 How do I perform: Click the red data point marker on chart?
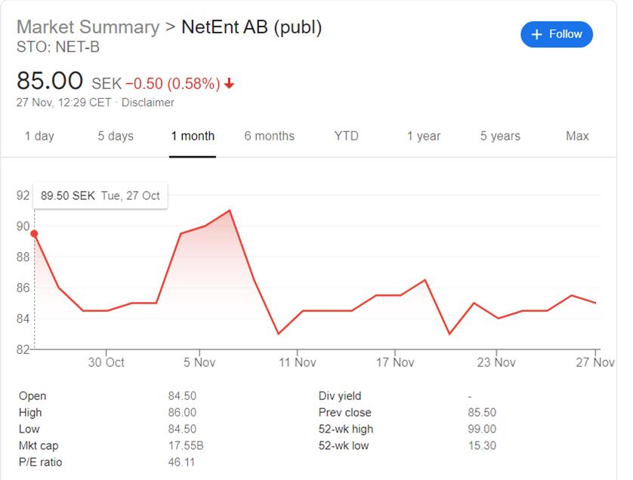(x=34, y=233)
